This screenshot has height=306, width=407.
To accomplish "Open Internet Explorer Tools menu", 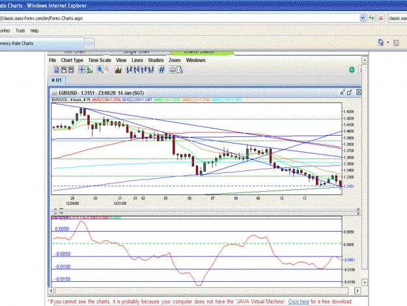I will coord(20,31).
